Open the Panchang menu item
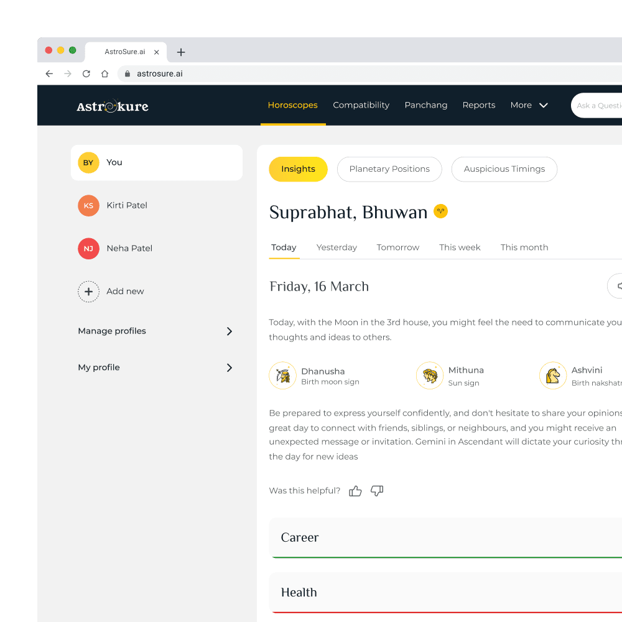 point(425,105)
